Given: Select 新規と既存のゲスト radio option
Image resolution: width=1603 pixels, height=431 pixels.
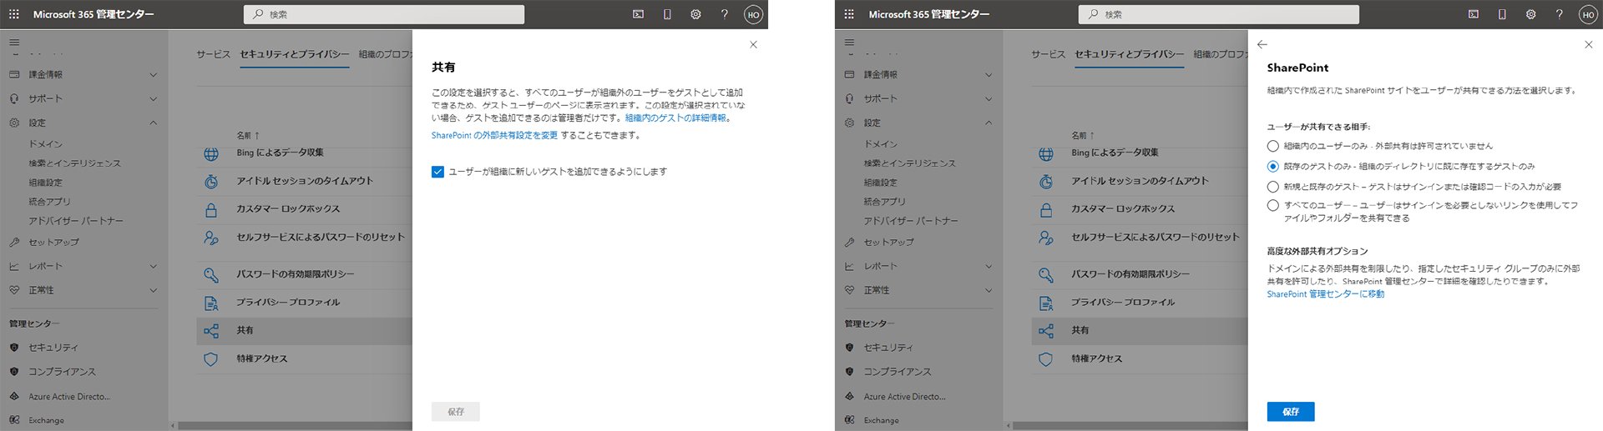Looking at the screenshot, I should (x=1272, y=187).
